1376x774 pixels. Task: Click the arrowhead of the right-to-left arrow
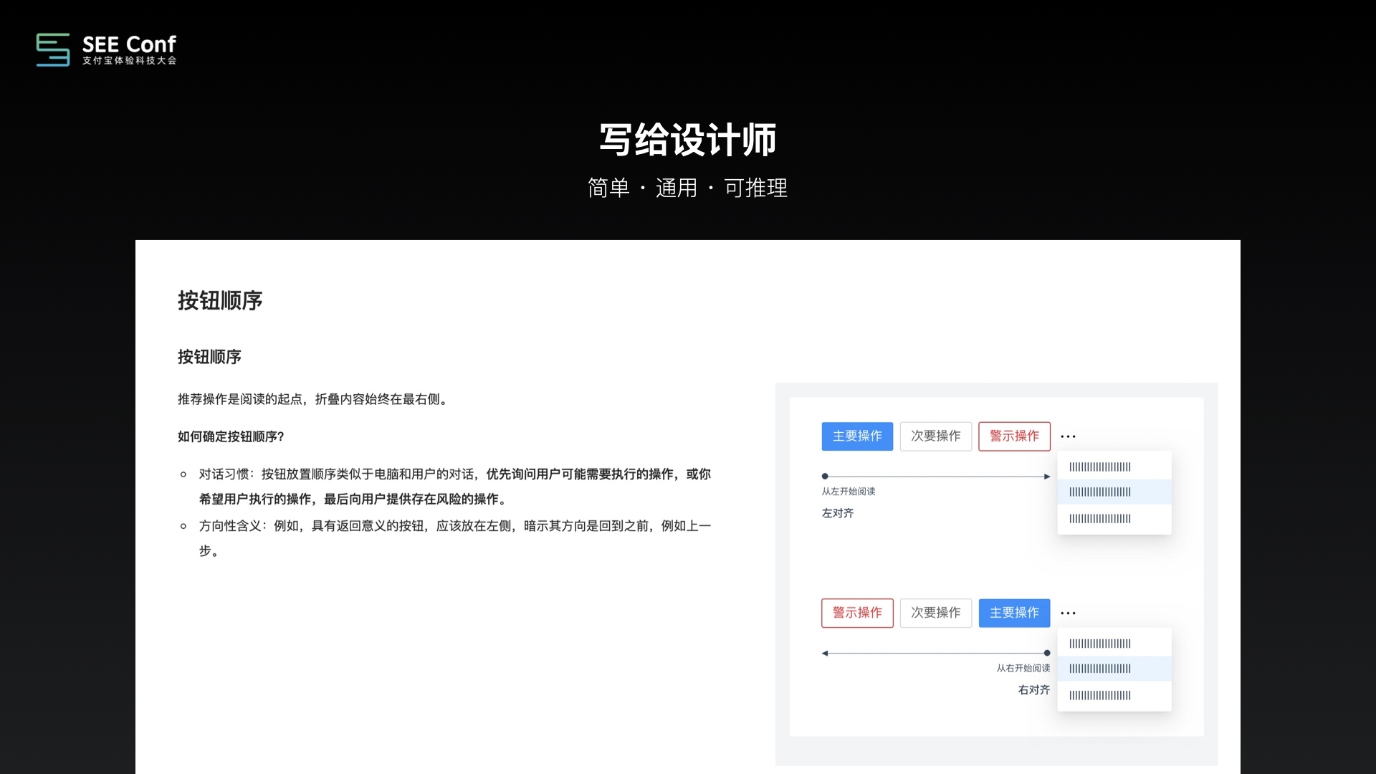coord(825,653)
